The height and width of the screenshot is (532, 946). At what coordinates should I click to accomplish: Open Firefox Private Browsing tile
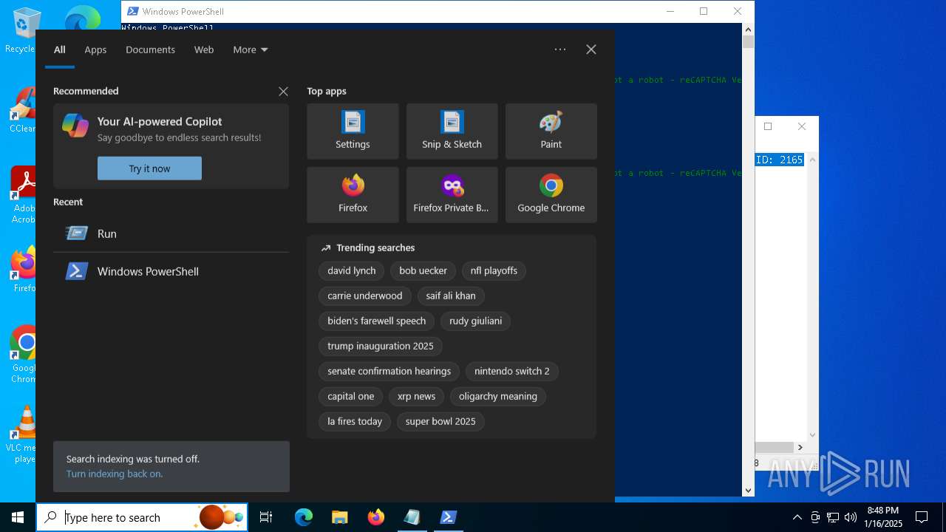(452, 195)
